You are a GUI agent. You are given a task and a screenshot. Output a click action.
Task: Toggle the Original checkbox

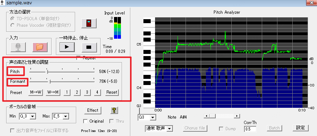[85, 121]
